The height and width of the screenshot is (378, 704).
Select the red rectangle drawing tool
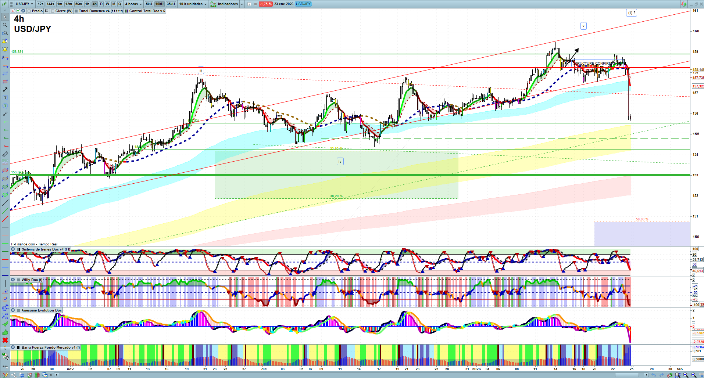point(5,82)
